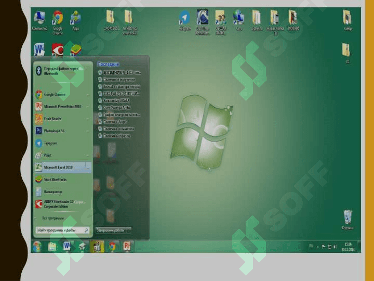
Task: Click the Найти программы и файлы search box
Action: pyautogui.click(x=62, y=231)
